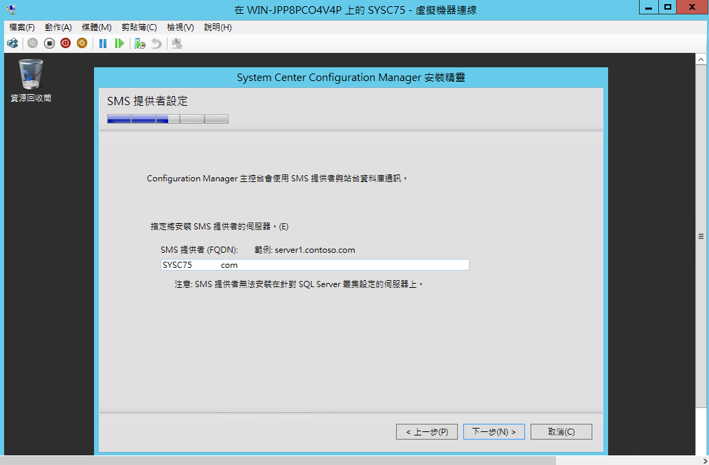Open the 檢視(V) menu

(180, 27)
